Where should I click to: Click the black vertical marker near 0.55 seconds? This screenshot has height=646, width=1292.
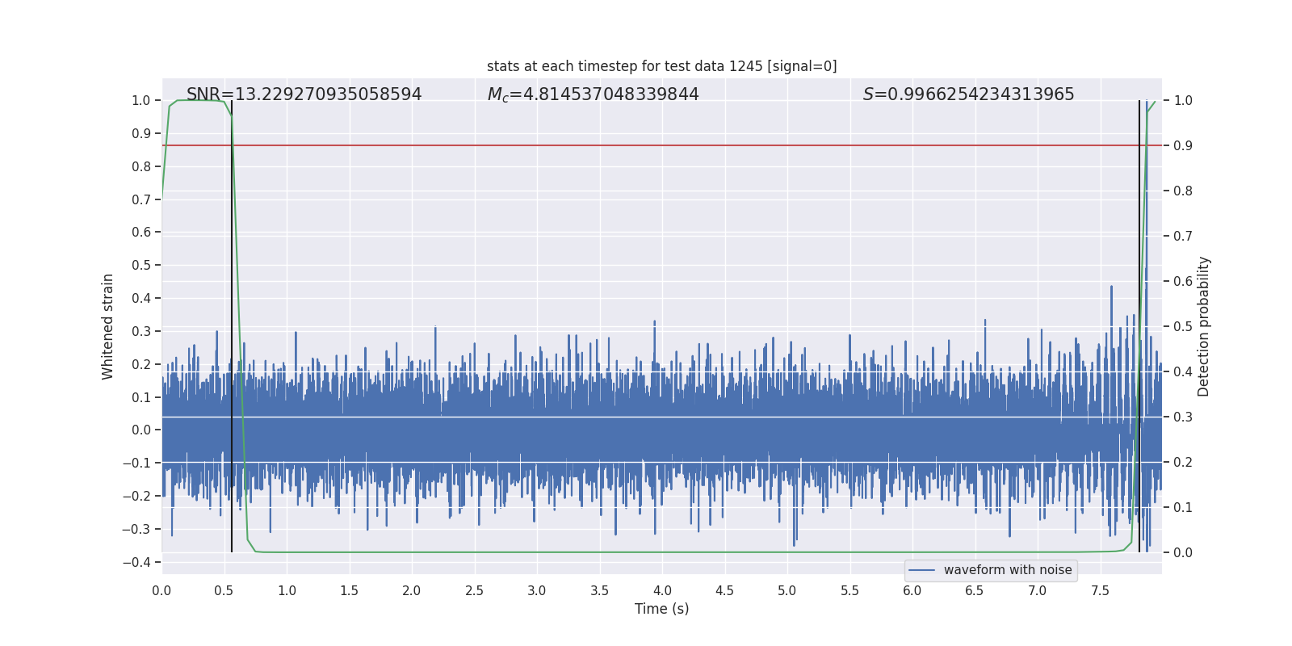[x=232, y=326]
